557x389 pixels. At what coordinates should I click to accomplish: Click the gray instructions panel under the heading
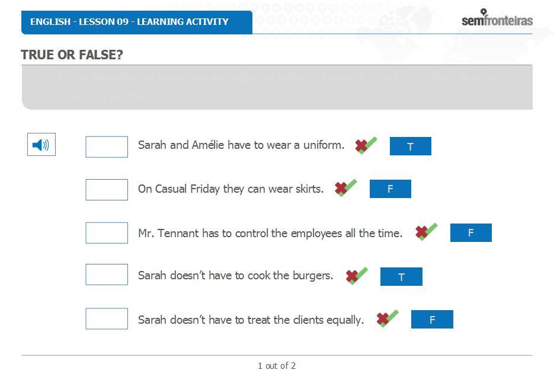(x=277, y=88)
